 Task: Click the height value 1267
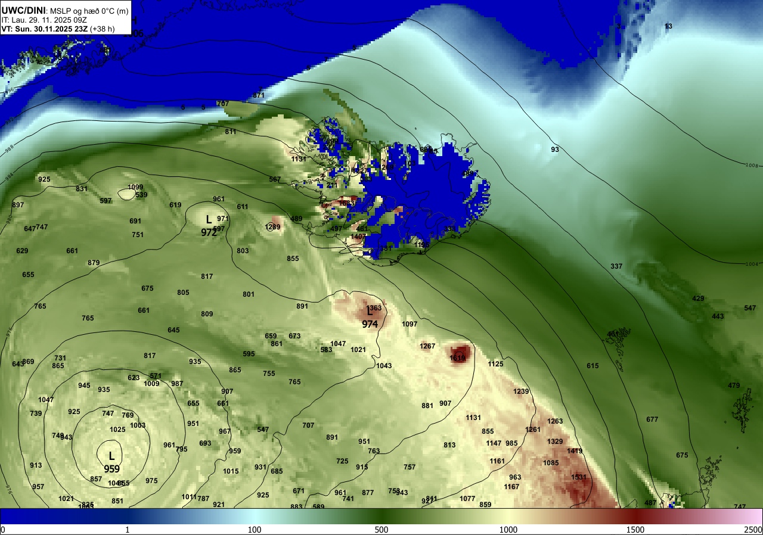click(427, 346)
